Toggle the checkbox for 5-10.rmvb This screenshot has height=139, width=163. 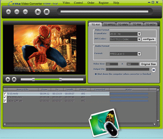5,94
